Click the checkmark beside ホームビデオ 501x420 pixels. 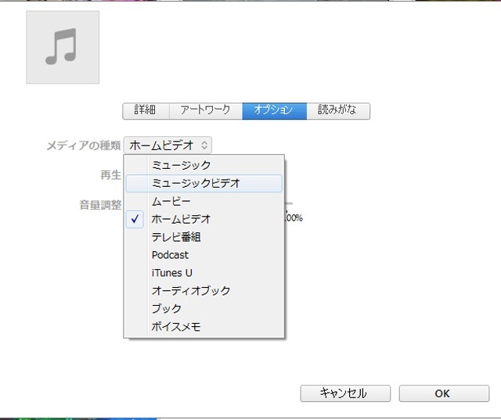click(135, 220)
